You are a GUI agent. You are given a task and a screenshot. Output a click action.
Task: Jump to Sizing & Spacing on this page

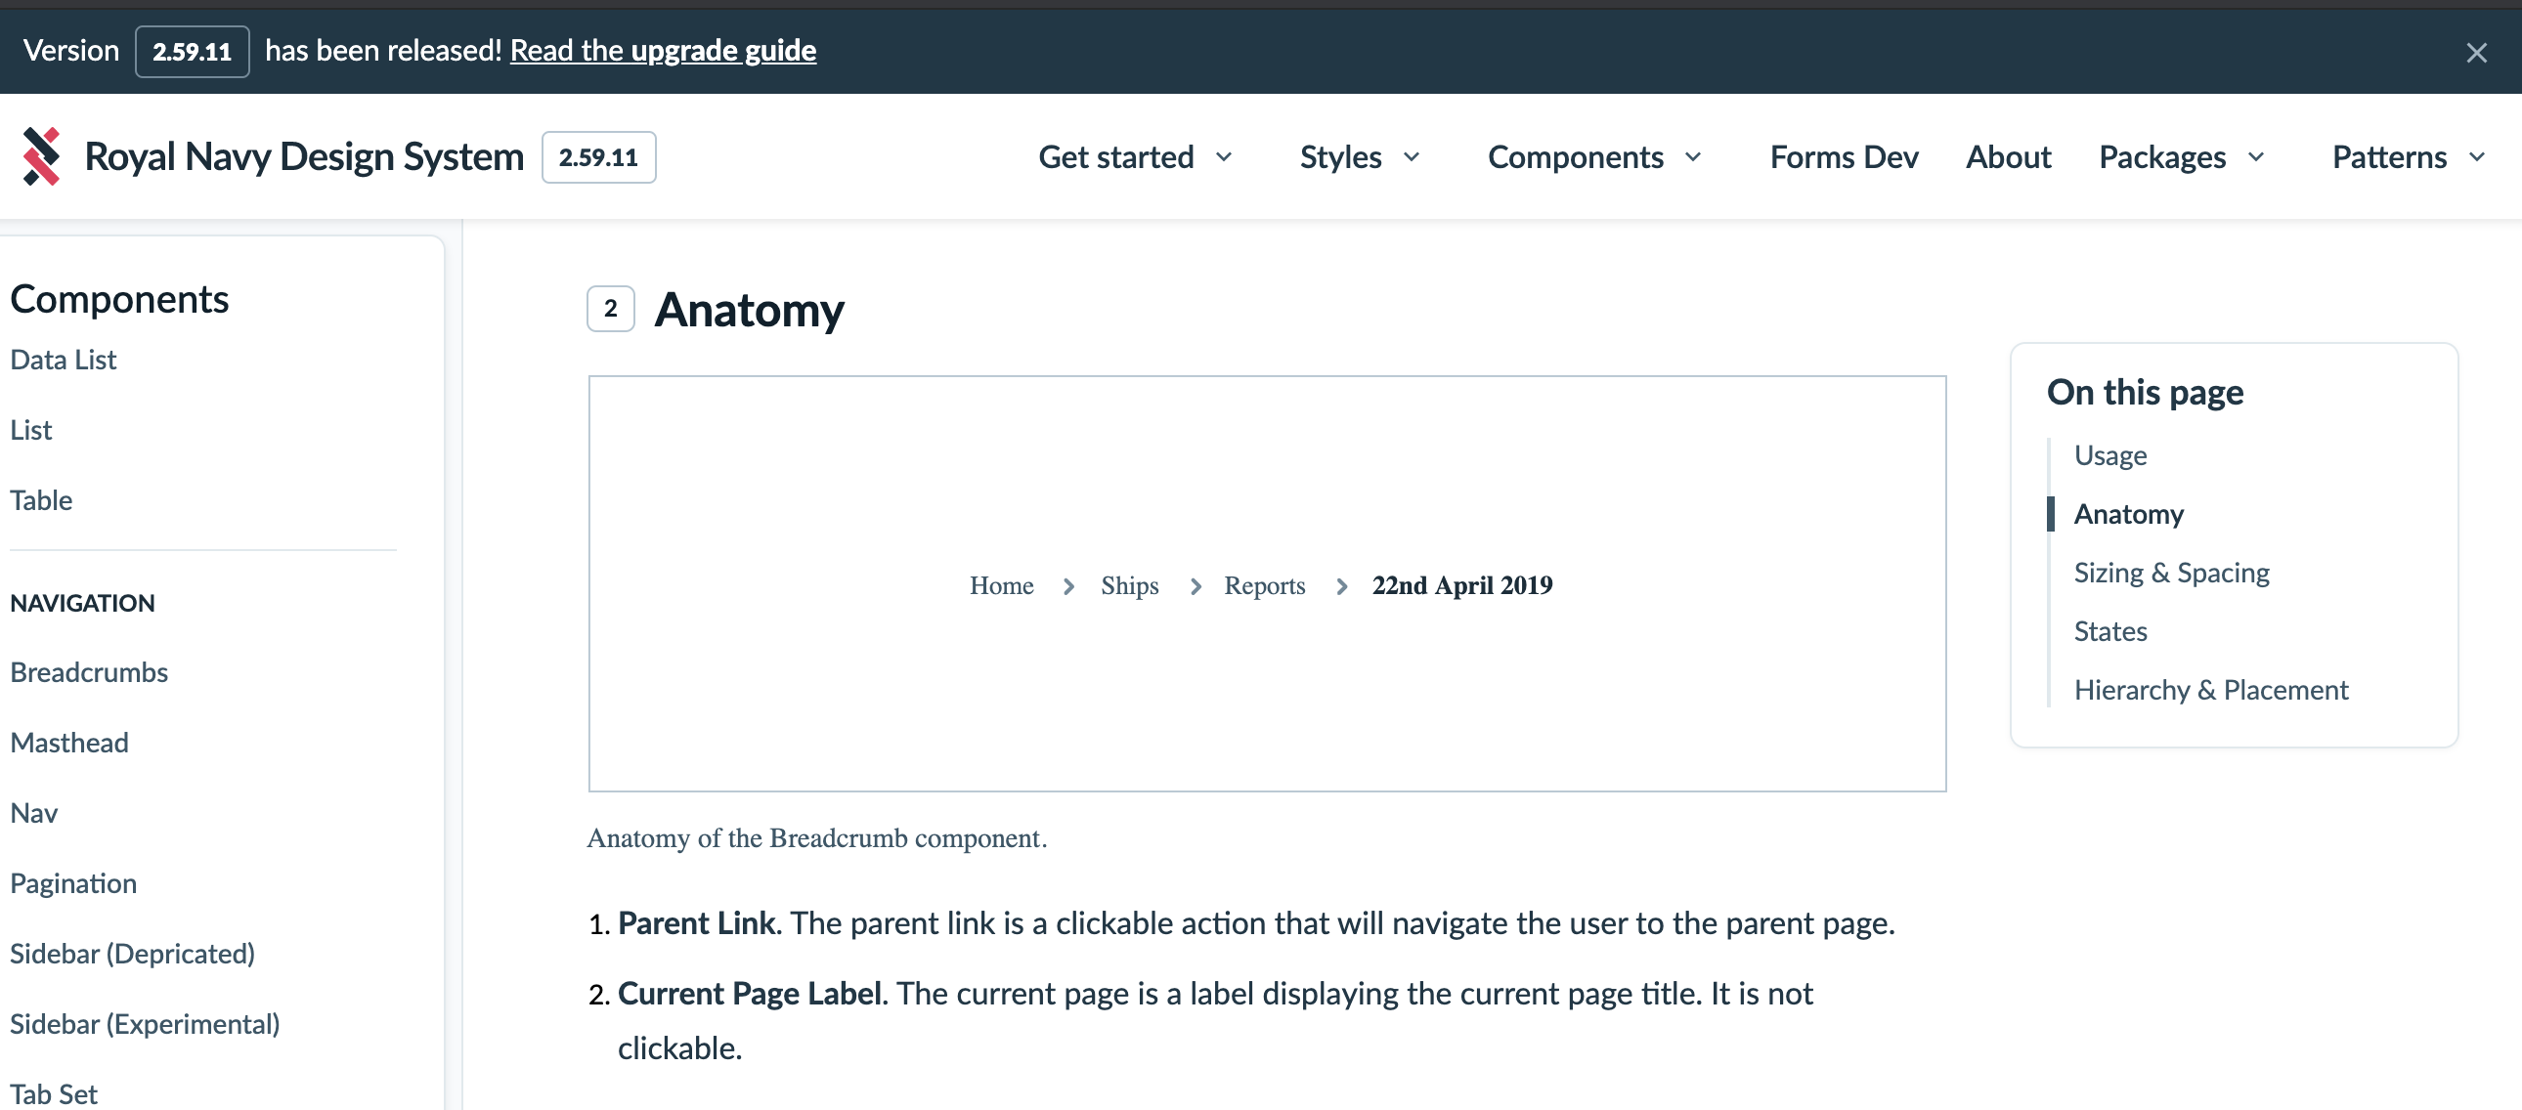click(2171, 572)
